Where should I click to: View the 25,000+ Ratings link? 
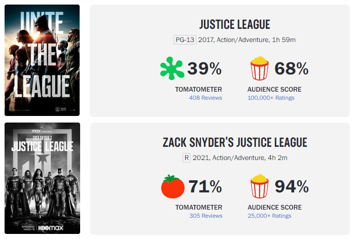coord(269,216)
